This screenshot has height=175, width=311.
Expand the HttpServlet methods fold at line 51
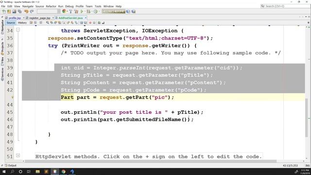pyautogui.click(x=18, y=156)
